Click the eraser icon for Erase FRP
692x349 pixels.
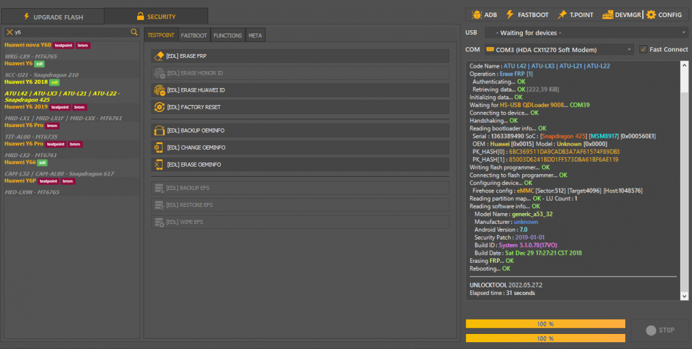159,56
